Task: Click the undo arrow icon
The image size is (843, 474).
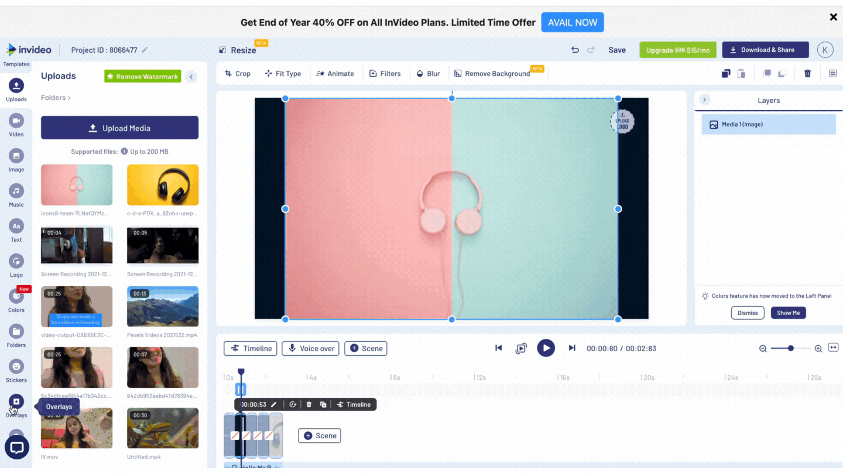Action: [x=575, y=50]
